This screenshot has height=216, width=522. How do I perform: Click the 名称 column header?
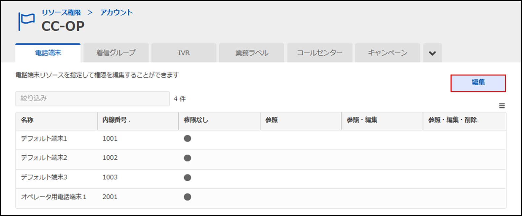(x=27, y=120)
